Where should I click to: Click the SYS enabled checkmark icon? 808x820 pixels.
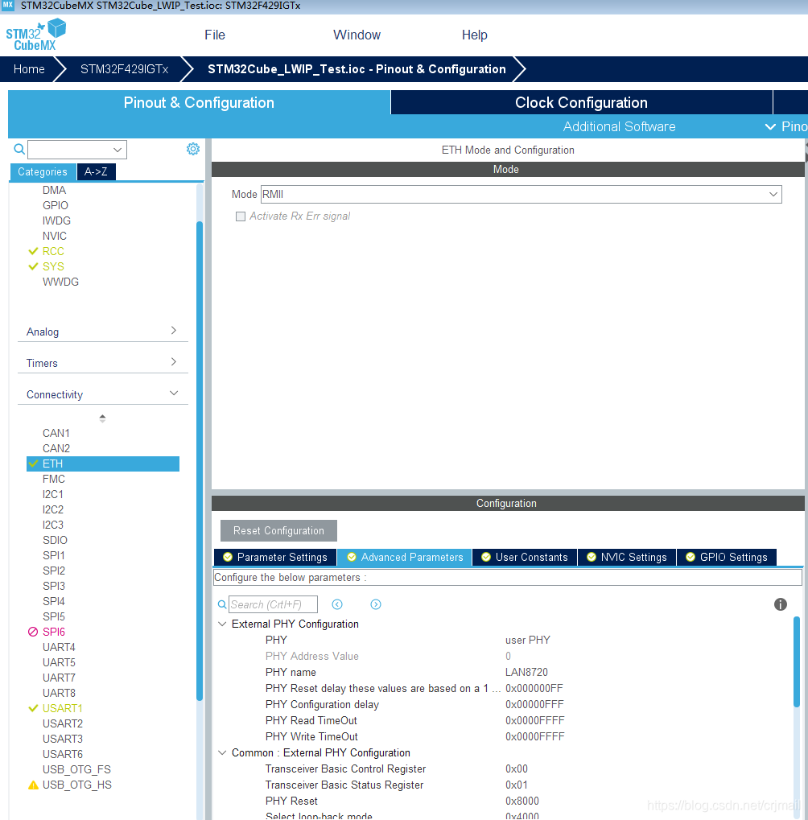tap(34, 266)
